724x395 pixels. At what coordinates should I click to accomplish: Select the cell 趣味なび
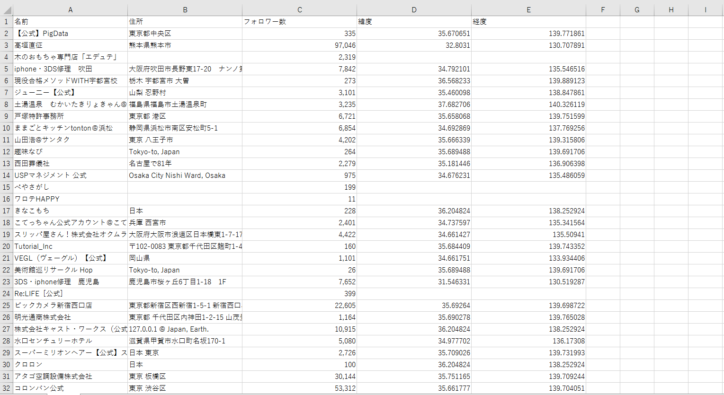(x=71, y=152)
